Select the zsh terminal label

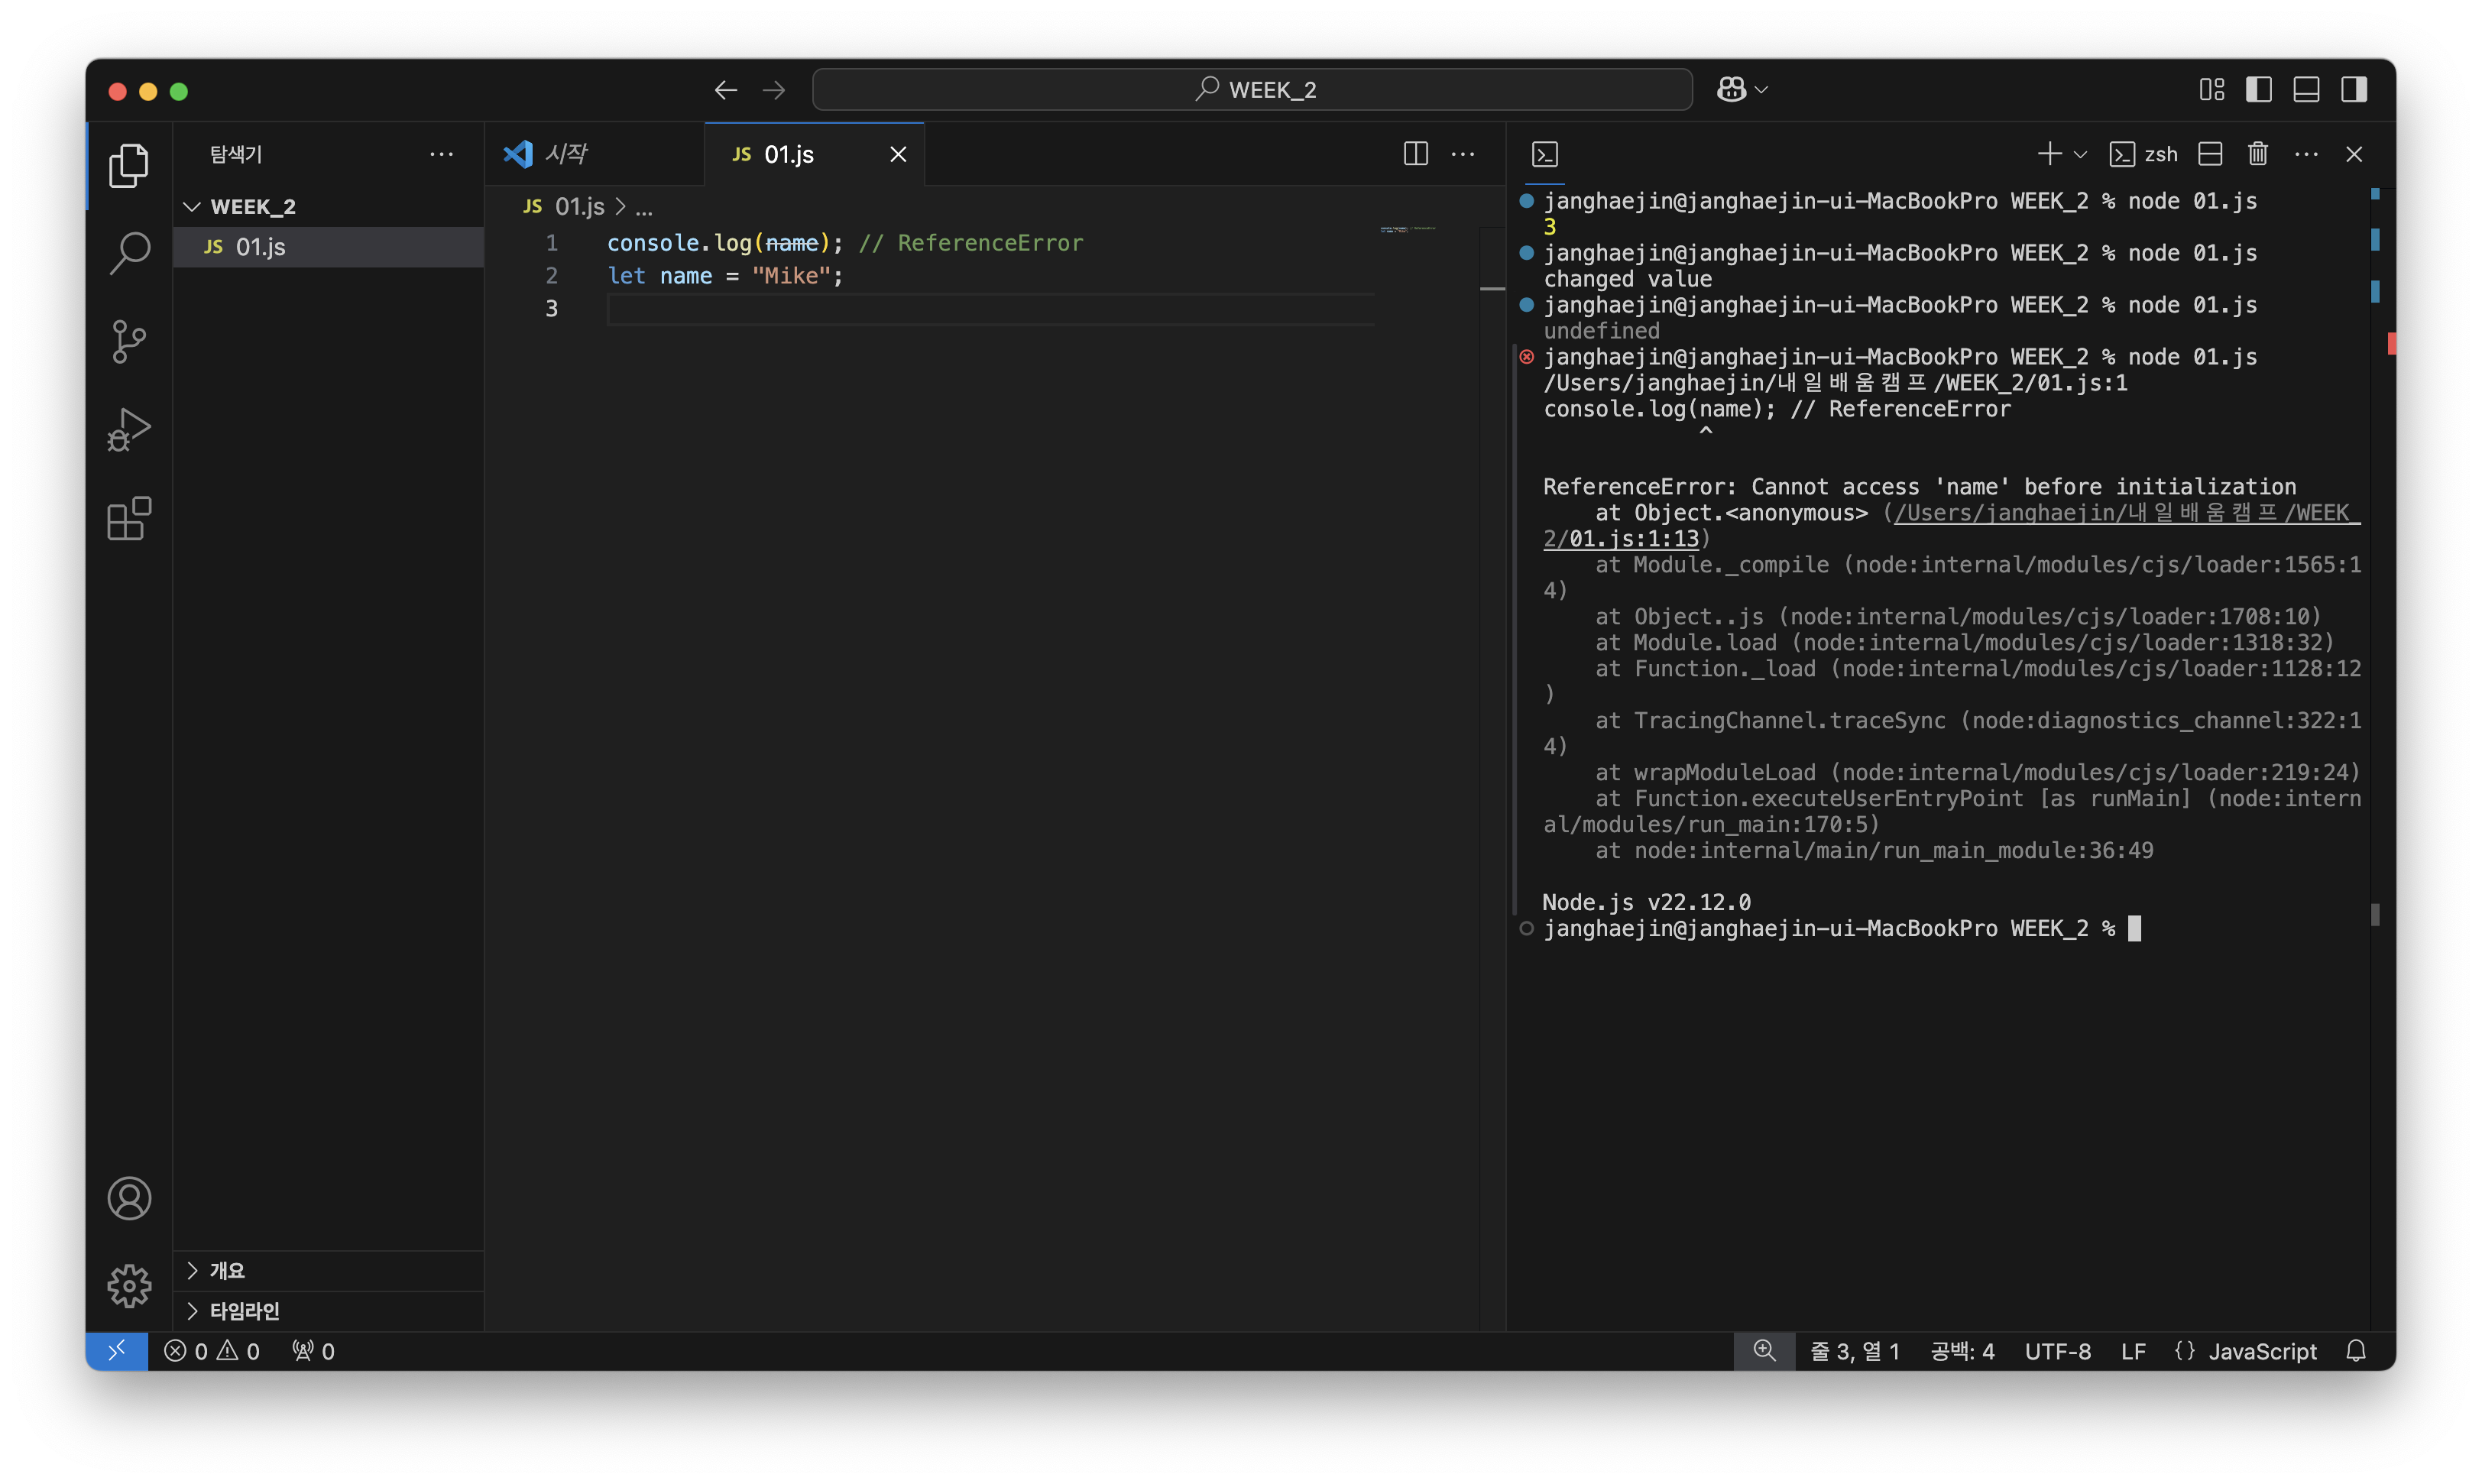[2143, 154]
